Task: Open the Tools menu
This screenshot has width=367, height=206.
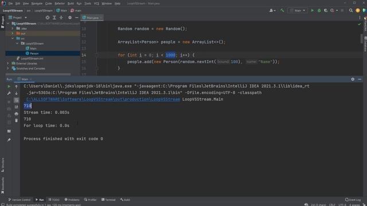Action: click(x=88, y=3)
